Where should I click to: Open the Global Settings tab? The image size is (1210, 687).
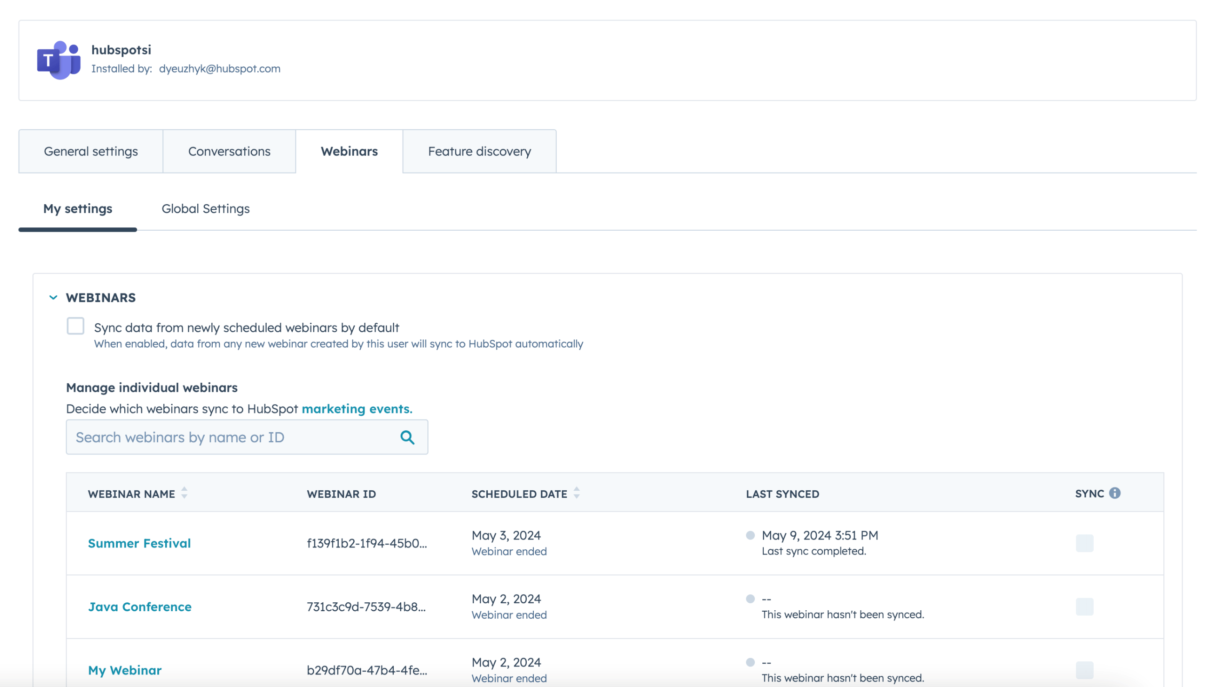[206, 208]
